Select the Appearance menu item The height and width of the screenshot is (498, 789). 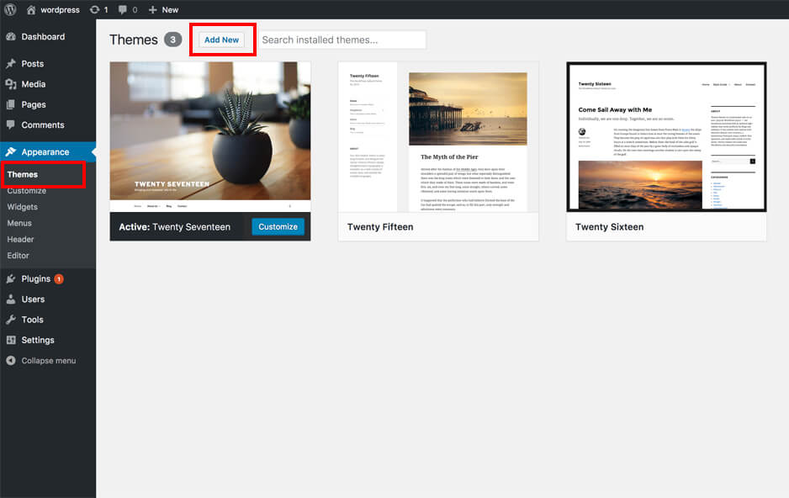[x=45, y=152]
